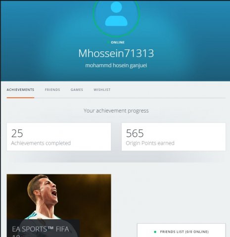Switch to the FRIENDS tab
This screenshot has height=237, width=230.
click(x=52, y=90)
